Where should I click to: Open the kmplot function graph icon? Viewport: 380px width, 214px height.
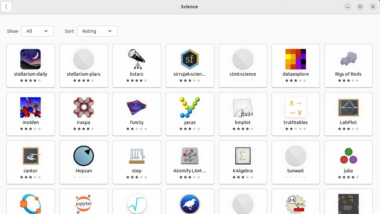coord(243,107)
